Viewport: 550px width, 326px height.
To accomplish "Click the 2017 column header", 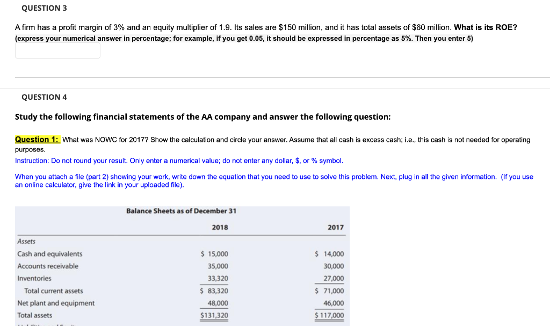I will pyautogui.click(x=336, y=227).
